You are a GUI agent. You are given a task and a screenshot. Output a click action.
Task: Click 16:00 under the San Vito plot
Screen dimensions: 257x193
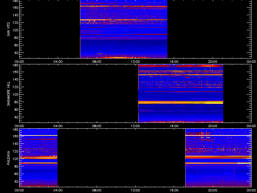(x=174, y=62)
